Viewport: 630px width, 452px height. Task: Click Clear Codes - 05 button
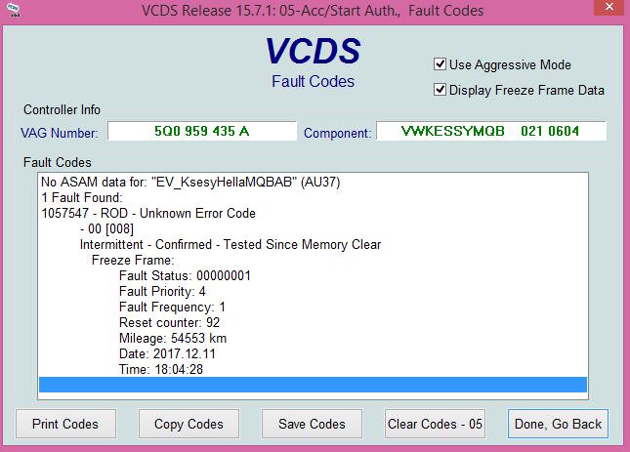435,424
